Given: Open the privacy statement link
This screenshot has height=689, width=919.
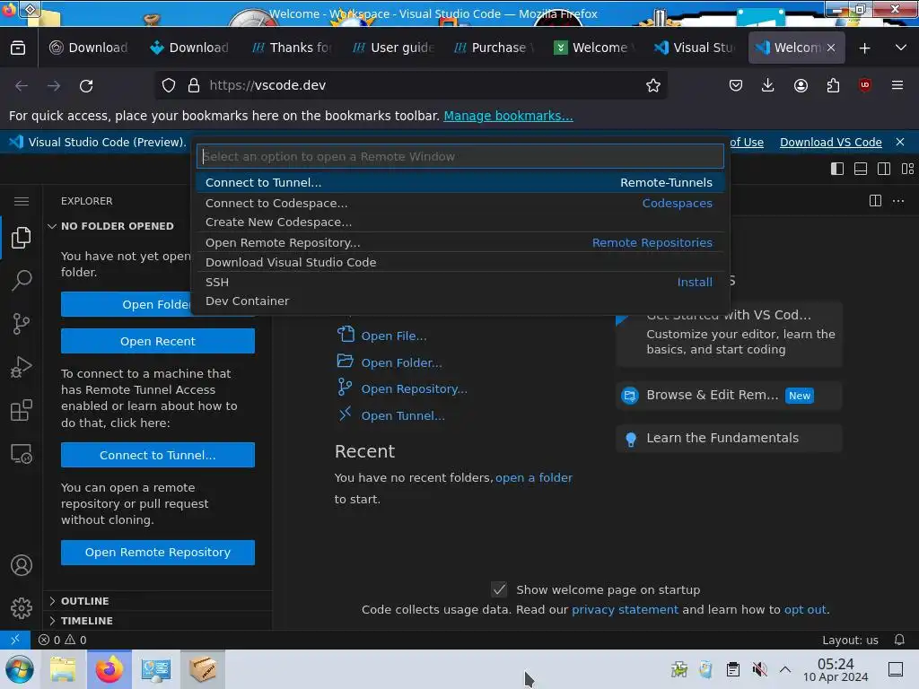Looking at the screenshot, I should 625,609.
